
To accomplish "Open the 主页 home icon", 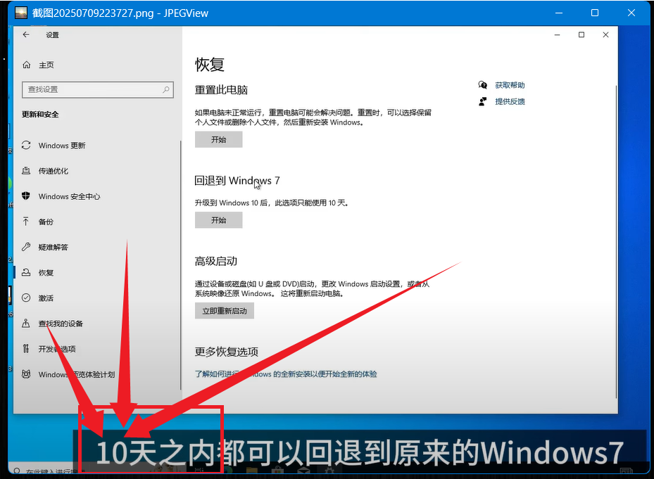I will pos(26,65).
